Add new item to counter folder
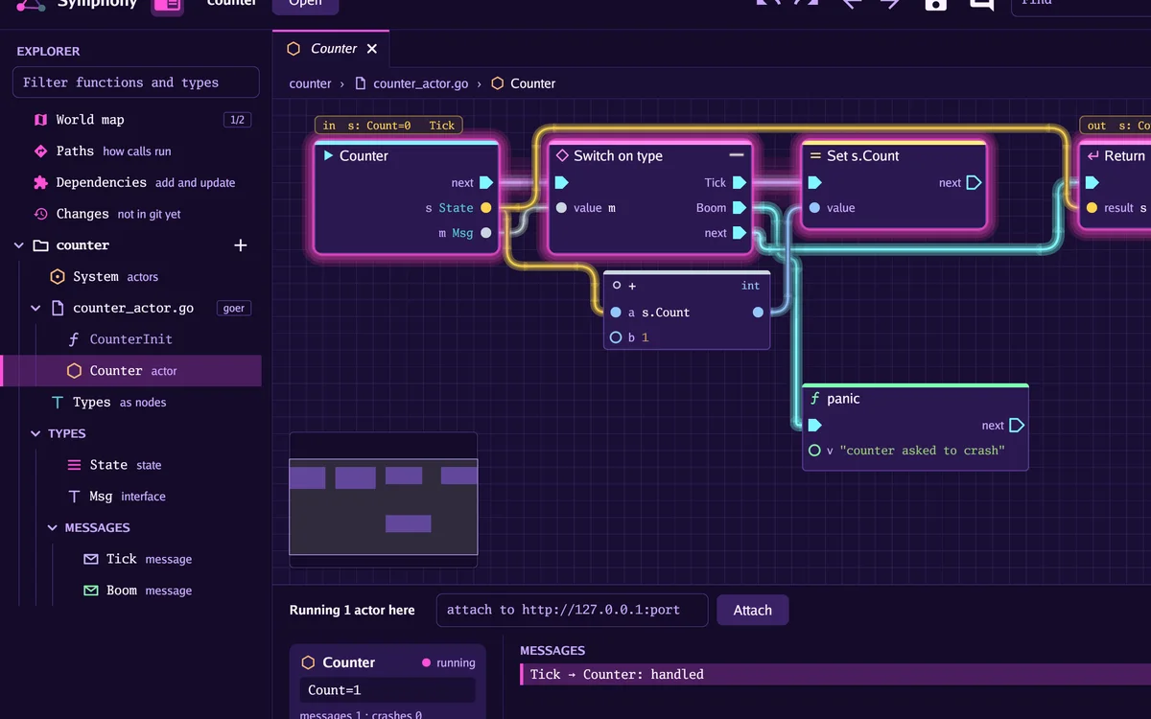 click(241, 245)
